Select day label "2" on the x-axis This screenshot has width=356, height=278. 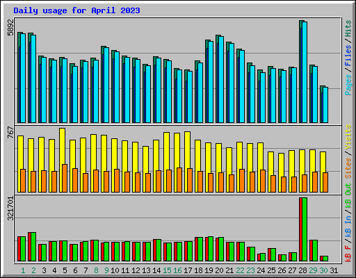coord(33,270)
